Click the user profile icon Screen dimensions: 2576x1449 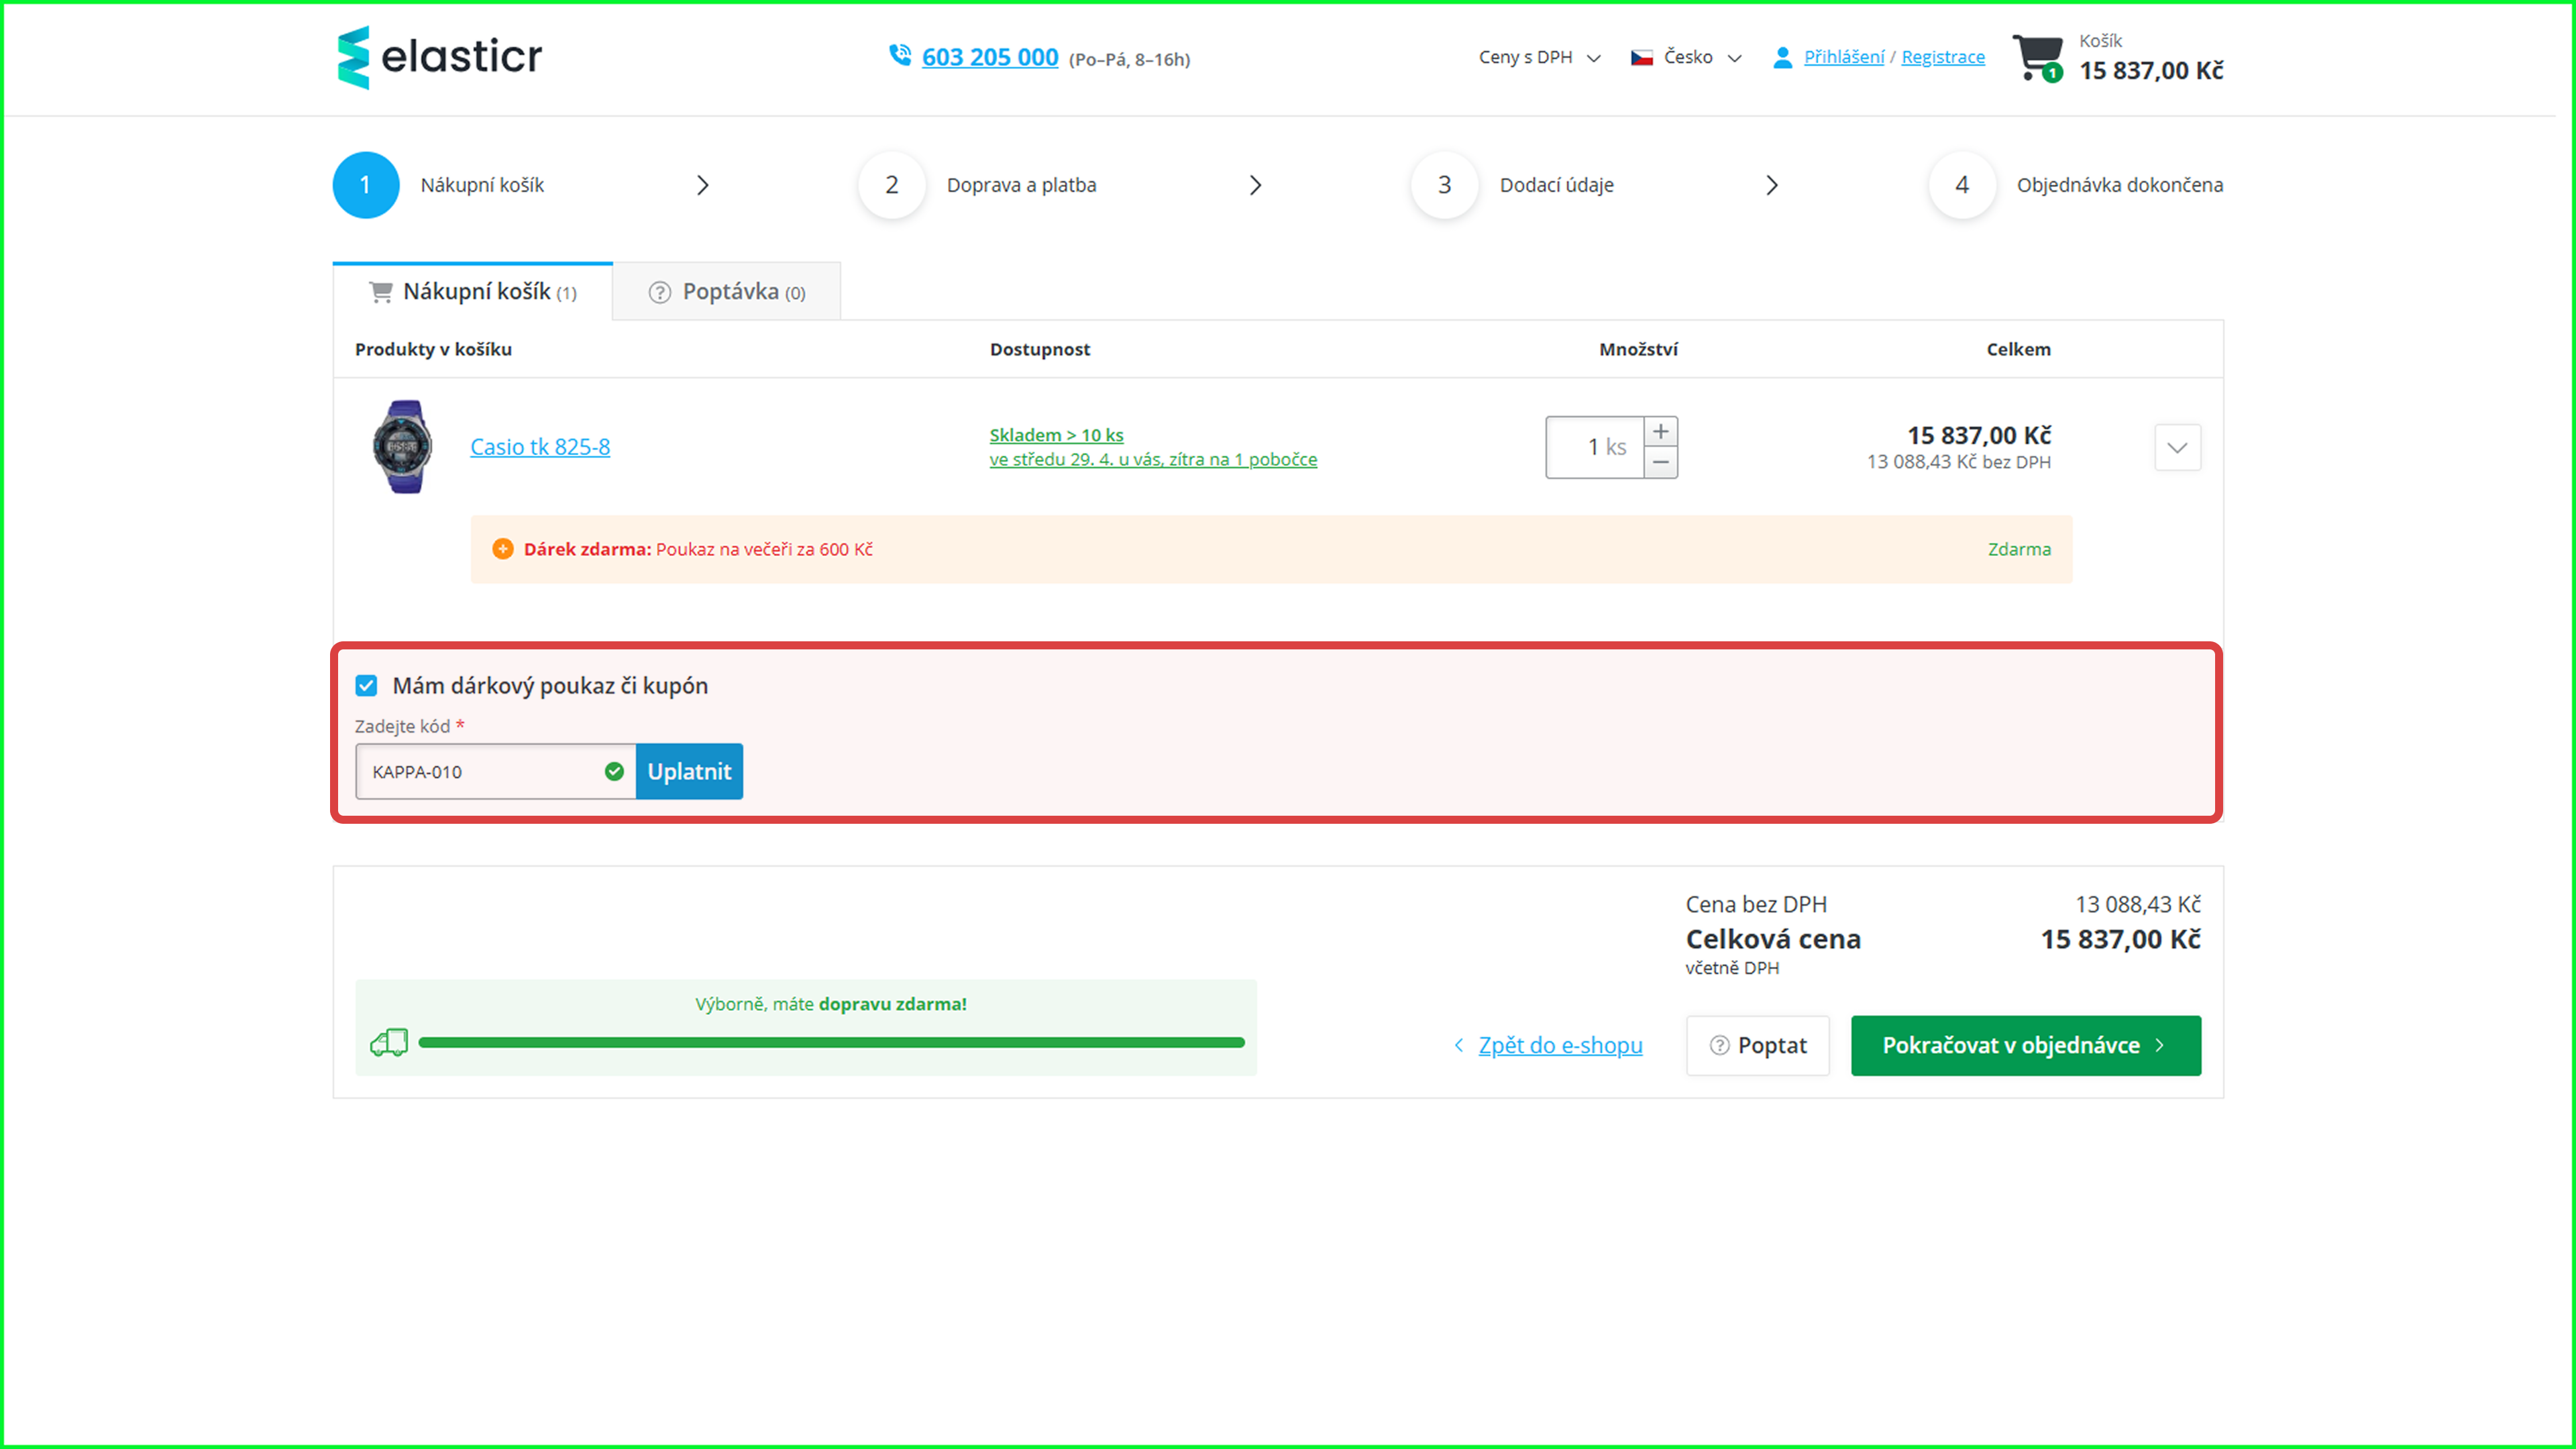point(1782,58)
